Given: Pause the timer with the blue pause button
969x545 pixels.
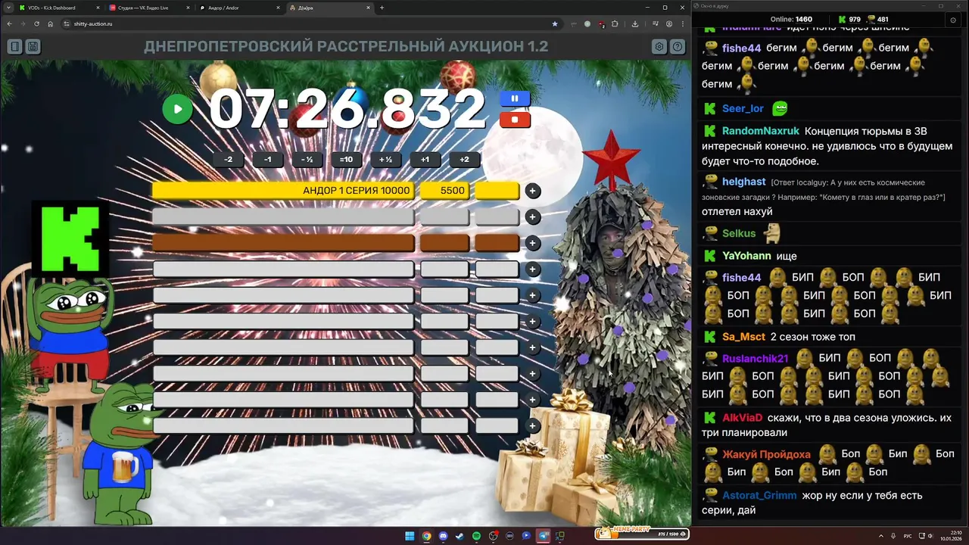Looking at the screenshot, I should point(515,98).
